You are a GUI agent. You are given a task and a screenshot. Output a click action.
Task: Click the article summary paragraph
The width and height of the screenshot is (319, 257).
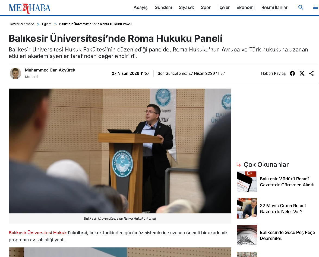pyautogui.click(x=158, y=53)
